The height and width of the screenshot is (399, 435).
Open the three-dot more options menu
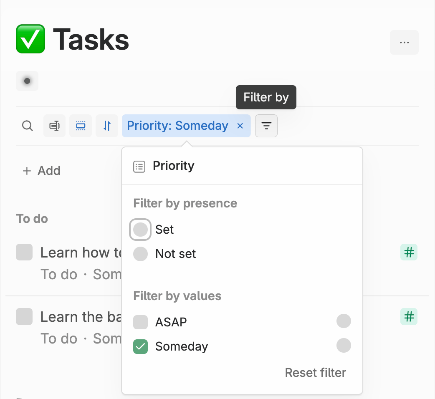(404, 42)
